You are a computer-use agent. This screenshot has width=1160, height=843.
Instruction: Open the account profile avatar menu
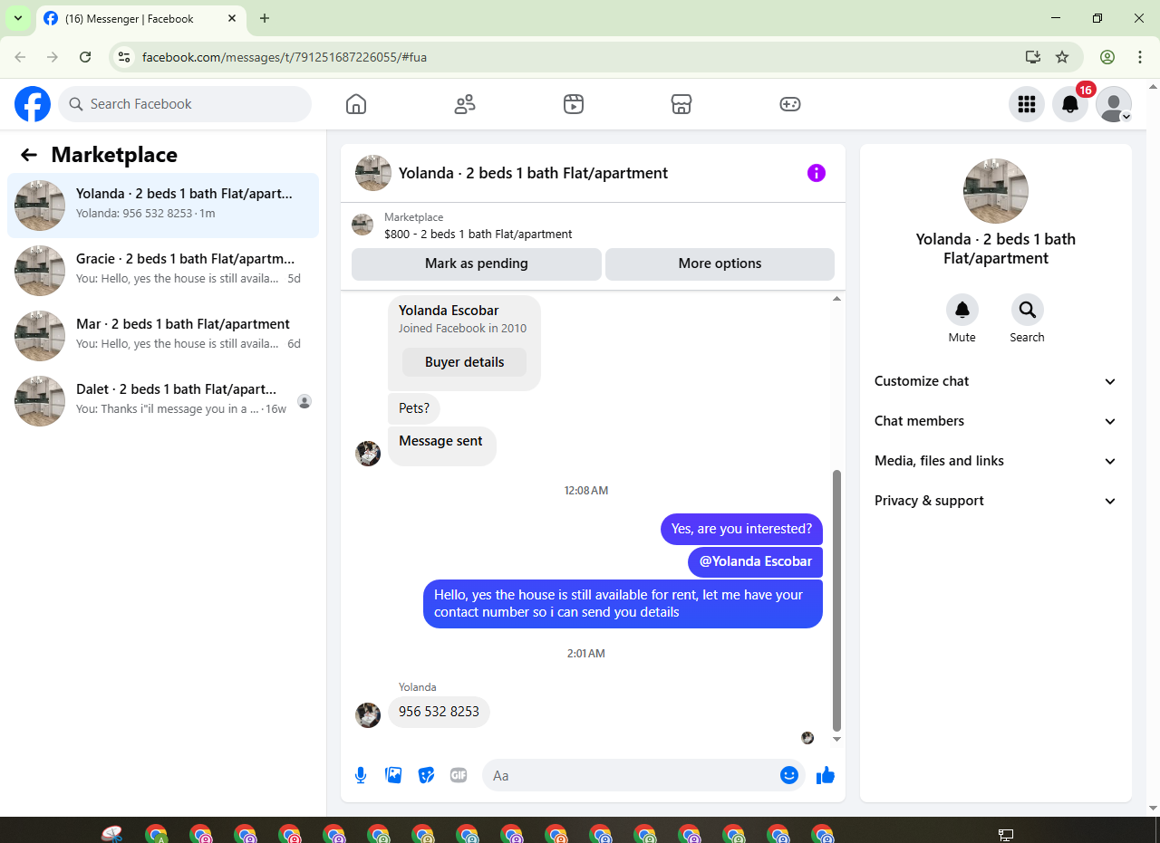pos(1114,104)
